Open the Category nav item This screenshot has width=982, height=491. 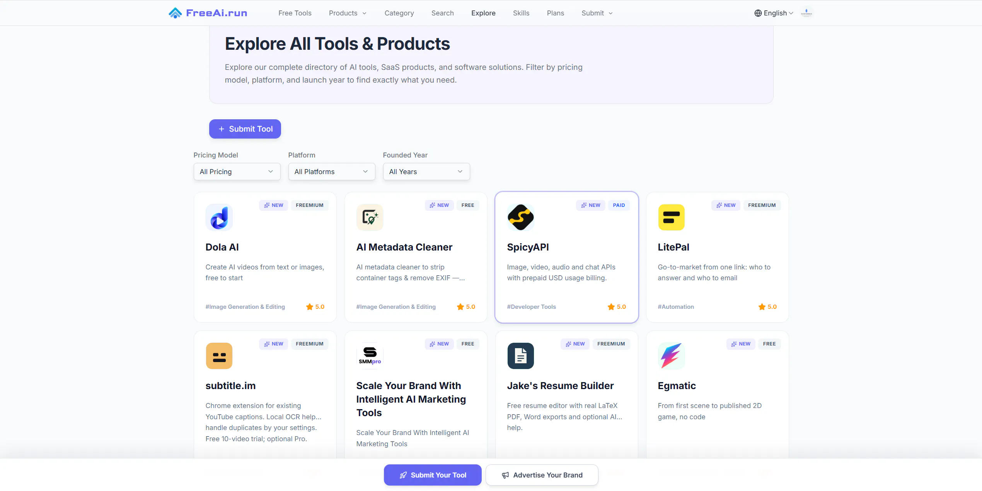[399, 13]
